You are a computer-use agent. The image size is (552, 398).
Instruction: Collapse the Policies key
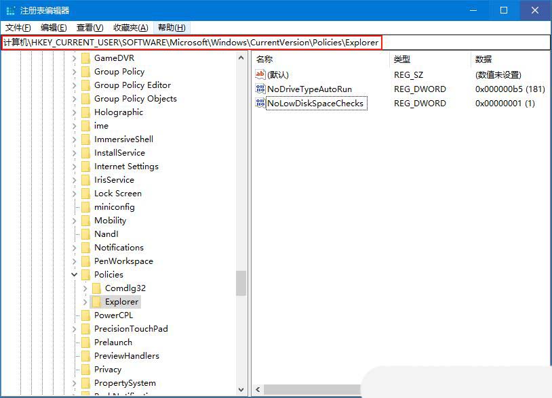click(x=75, y=275)
